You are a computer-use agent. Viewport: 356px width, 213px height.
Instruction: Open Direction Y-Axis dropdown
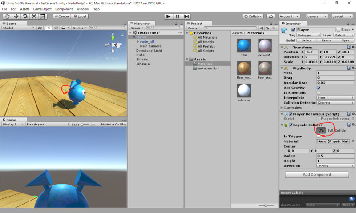[x=336, y=166]
